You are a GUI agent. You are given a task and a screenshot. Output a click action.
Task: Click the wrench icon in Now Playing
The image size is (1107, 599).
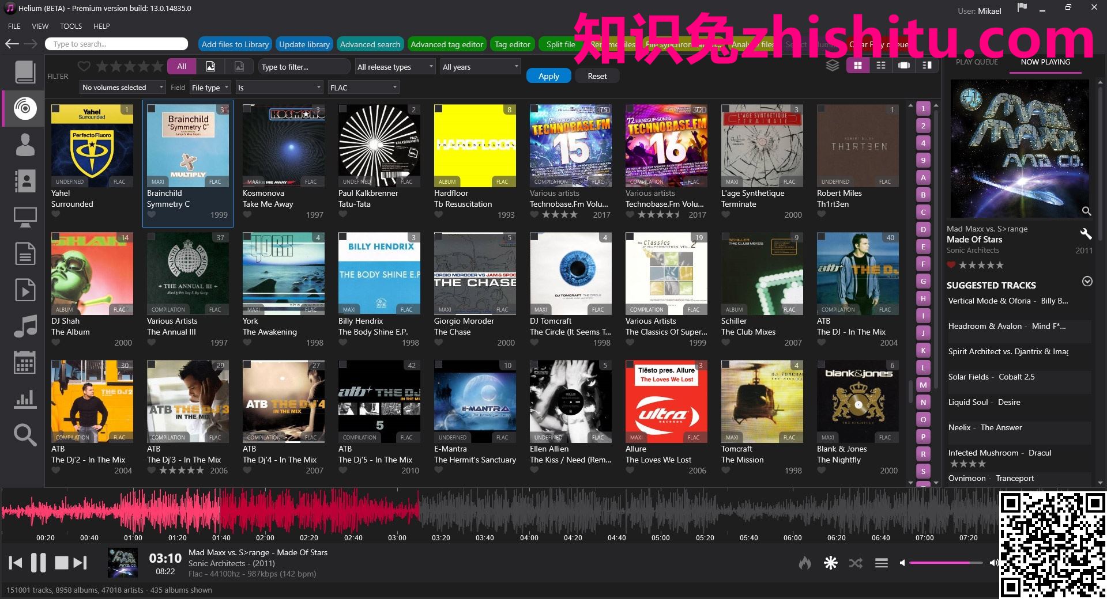coord(1086,233)
